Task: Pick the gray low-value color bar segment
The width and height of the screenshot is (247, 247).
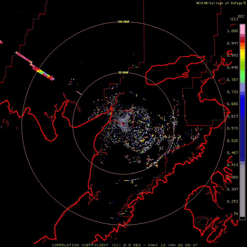Action: pos(242,191)
